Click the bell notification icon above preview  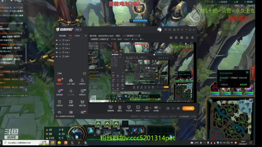(187, 38)
